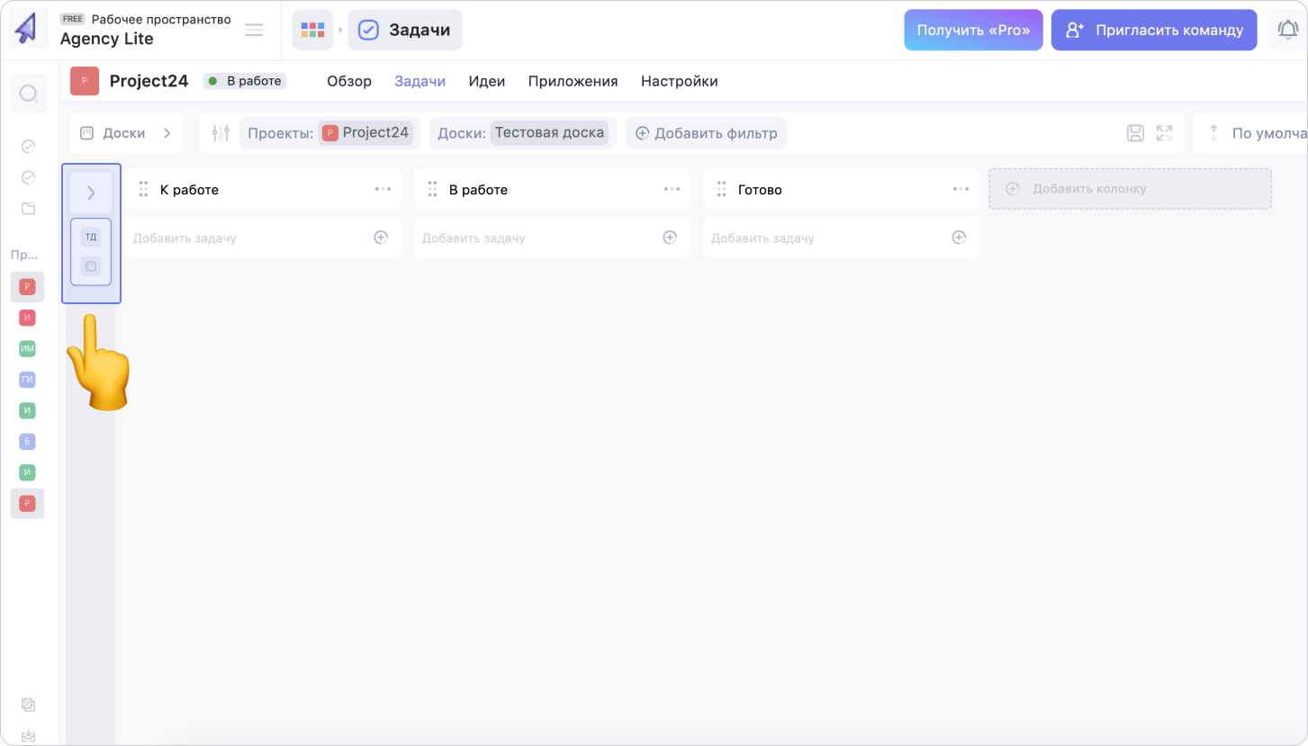Image resolution: width=1308 pixels, height=746 pixels.
Task: Click plus icon in К работе column
Action: tap(381, 238)
